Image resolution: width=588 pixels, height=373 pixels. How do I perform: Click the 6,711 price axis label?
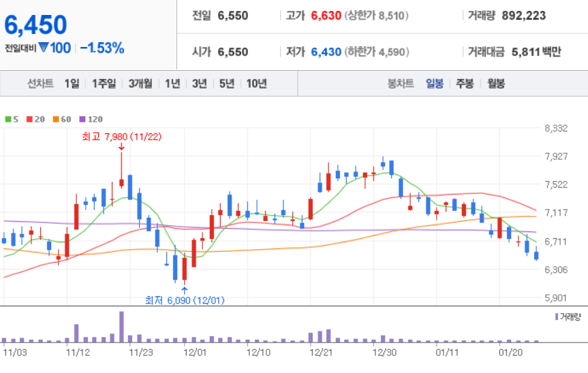(x=556, y=242)
